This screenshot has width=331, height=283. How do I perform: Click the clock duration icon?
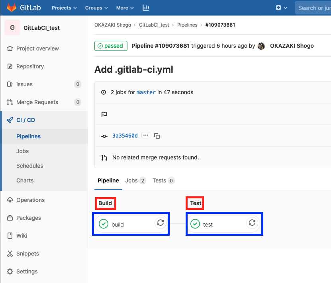click(x=104, y=92)
